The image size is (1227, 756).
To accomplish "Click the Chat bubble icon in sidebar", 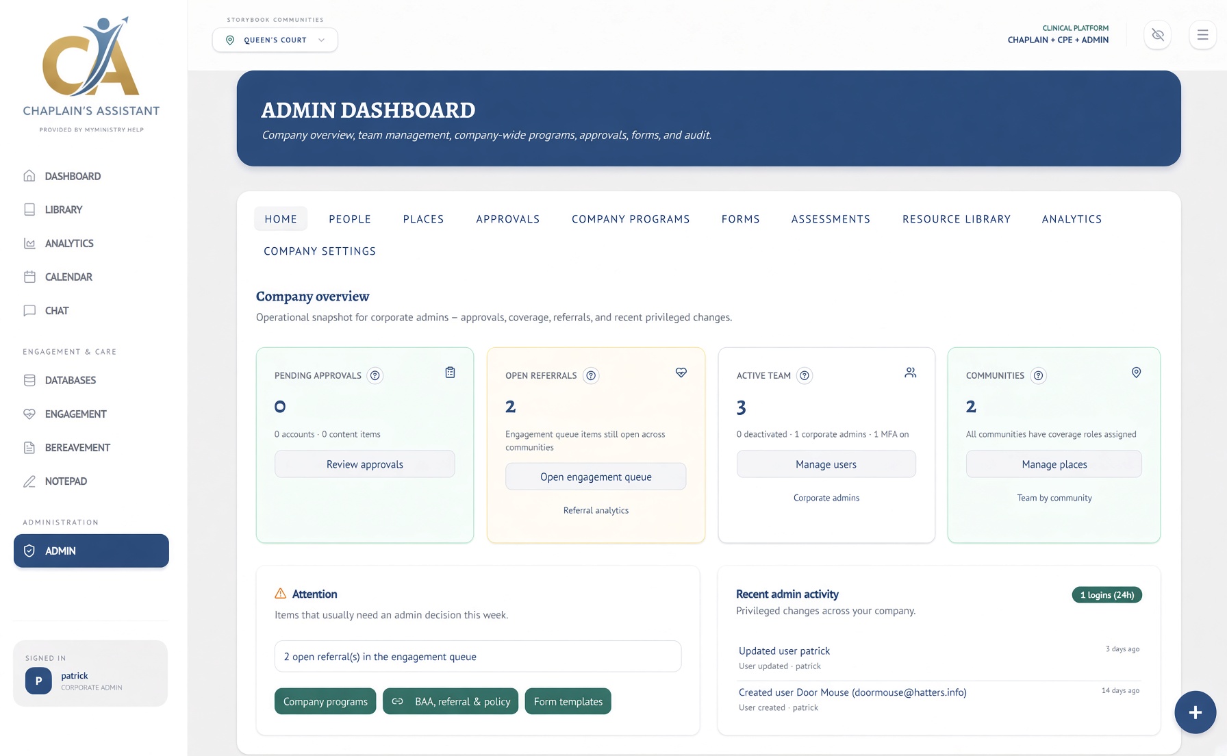I will (x=29, y=310).
